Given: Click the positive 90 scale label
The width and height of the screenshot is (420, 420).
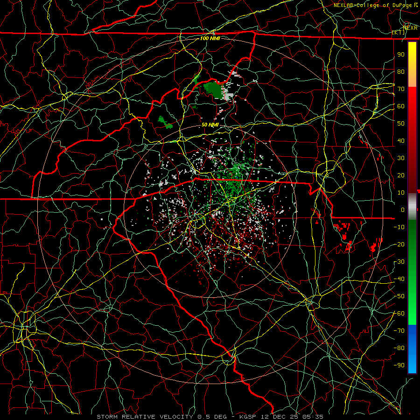Looking at the screenshot, I should coord(401,55).
